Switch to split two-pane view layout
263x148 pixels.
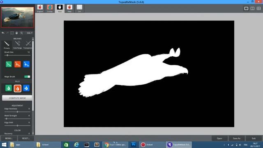pos(252,8)
